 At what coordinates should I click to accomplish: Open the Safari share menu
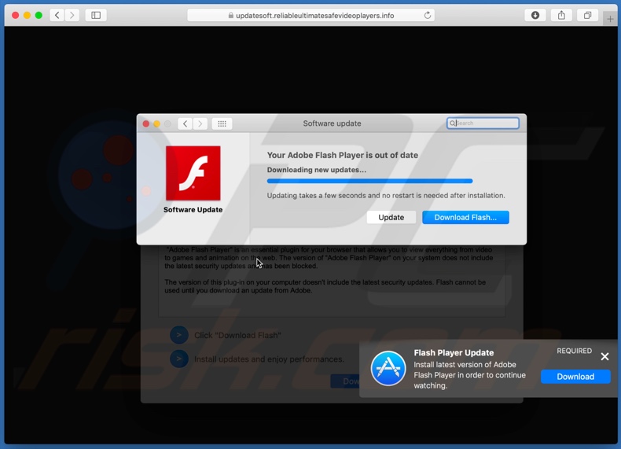(561, 15)
